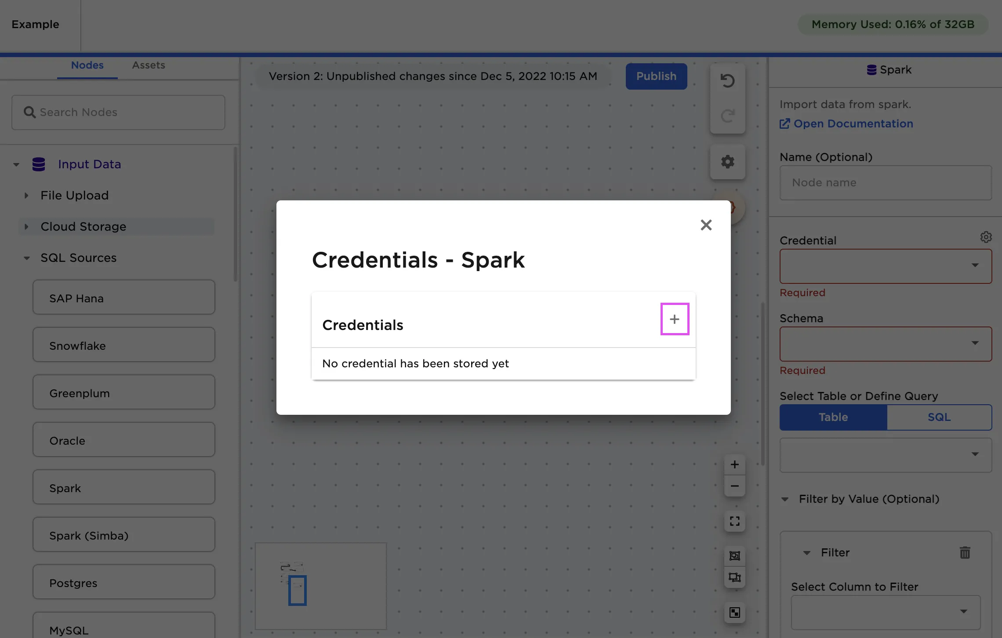Screen dimensions: 1002x638
Task: Close the Credentials - Spark dialog
Action: (706, 225)
